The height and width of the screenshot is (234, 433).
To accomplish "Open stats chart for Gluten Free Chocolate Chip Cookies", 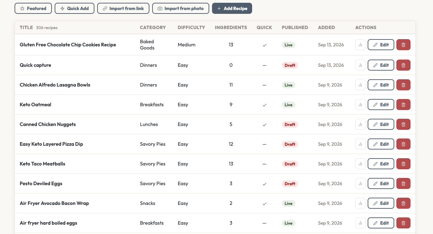I will [360, 45].
